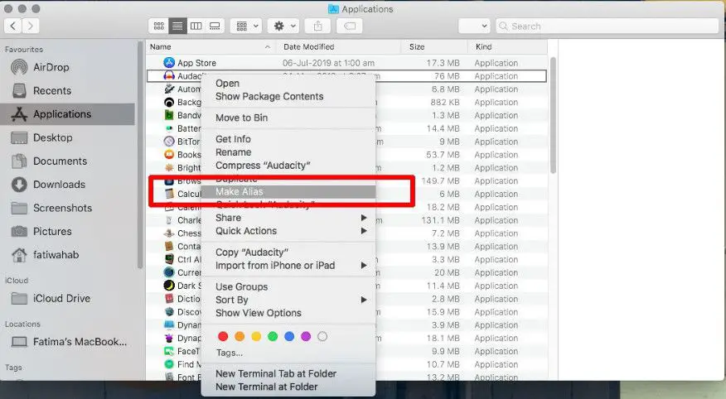Viewport: 726px width, 399px height.
Task: Open the blank toolbar dropdown beside search
Action: 474,26
